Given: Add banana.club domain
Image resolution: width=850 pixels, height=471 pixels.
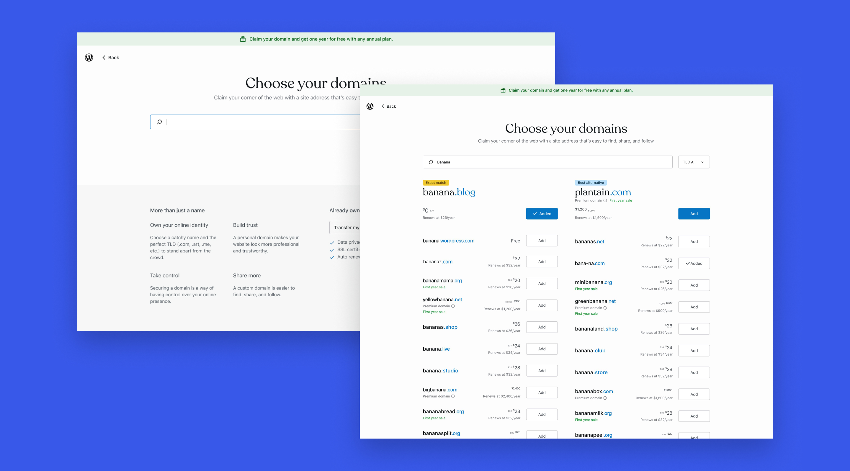Looking at the screenshot, I should [x=694, y=350].
